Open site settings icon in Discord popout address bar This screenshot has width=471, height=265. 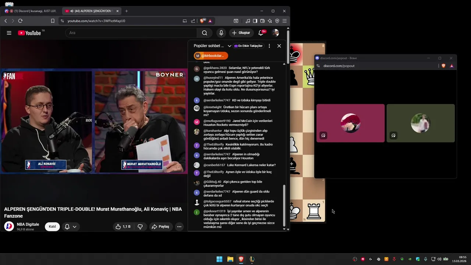point(318,66)
